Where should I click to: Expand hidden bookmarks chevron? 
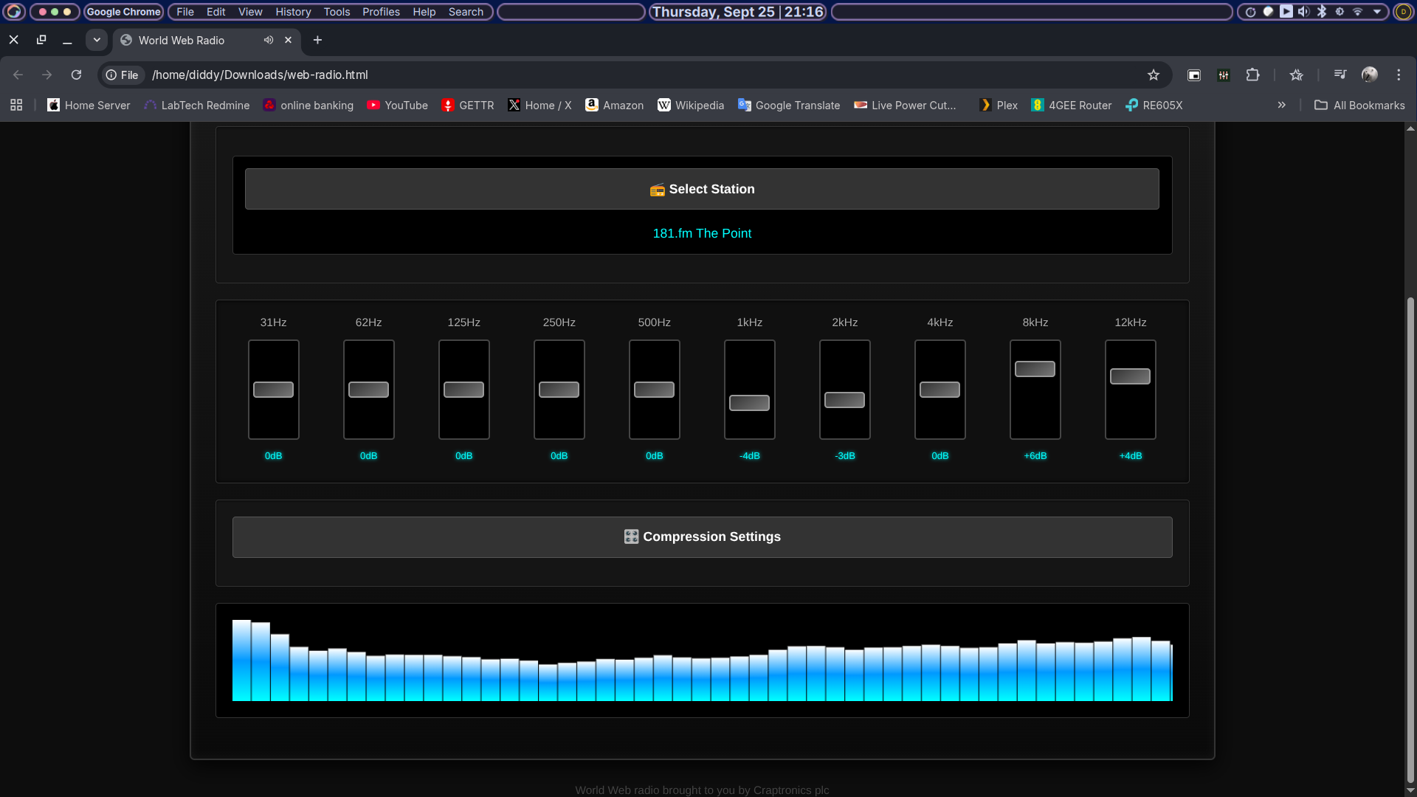point(1282,105)
